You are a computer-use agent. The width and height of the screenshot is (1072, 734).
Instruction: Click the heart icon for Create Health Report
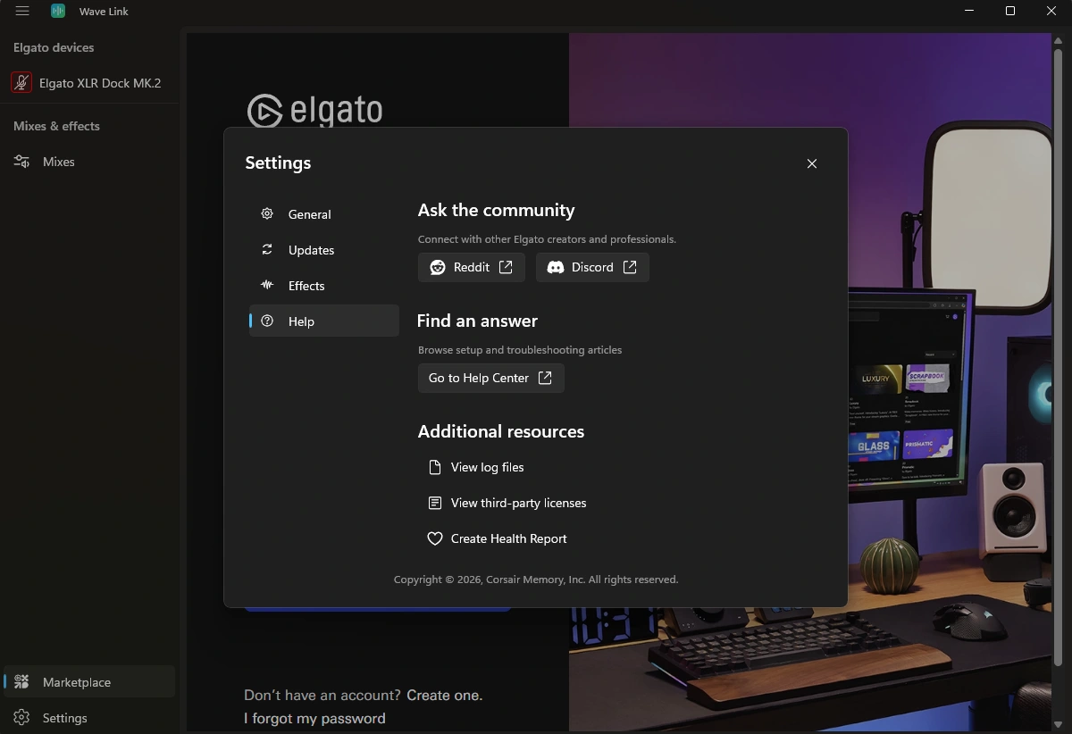coord(435,538)
